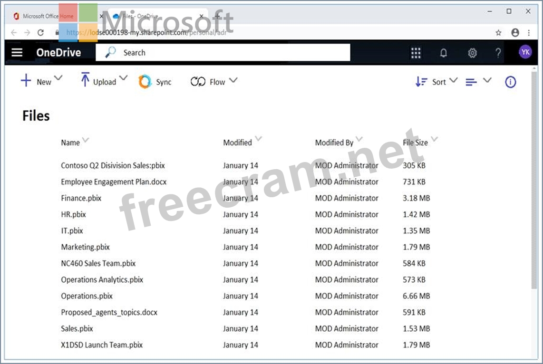Open Employee Engagement Plan.docx

114,182
